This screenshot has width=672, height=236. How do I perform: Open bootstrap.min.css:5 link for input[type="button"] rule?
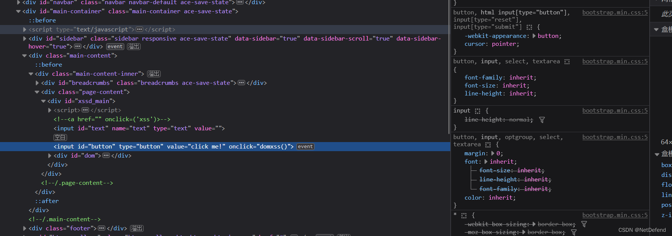point(615,13)
